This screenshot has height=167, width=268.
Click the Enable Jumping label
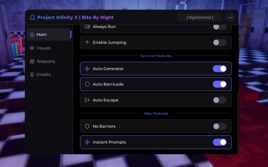click(x=109, y=42)
